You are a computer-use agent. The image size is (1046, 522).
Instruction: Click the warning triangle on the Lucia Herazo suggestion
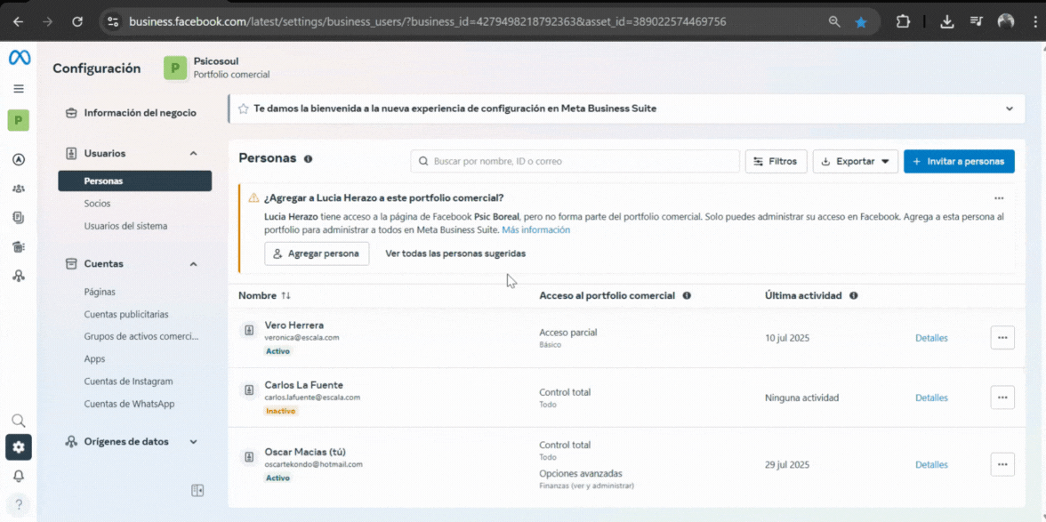[253, 198]
